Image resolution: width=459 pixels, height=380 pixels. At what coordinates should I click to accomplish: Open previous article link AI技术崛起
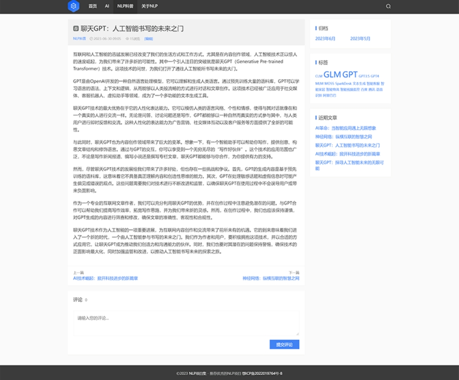[105, 278]
